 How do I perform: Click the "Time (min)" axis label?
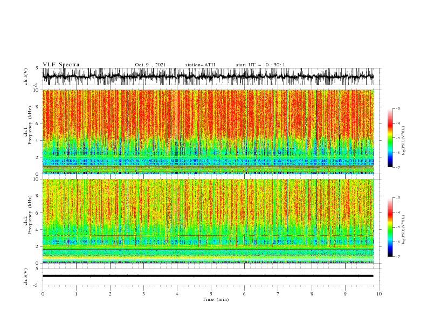click(216, 299)
